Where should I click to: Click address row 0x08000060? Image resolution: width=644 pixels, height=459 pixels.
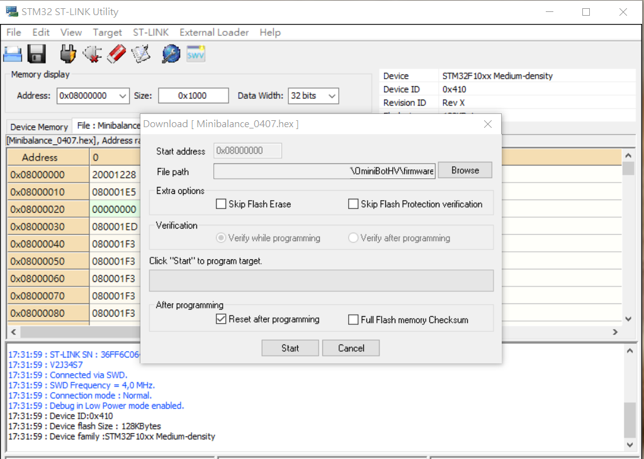point(48,278)
